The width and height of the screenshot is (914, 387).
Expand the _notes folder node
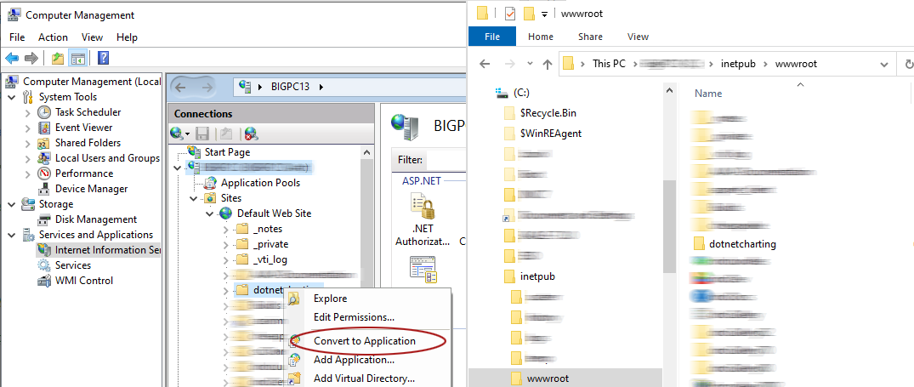225,229
